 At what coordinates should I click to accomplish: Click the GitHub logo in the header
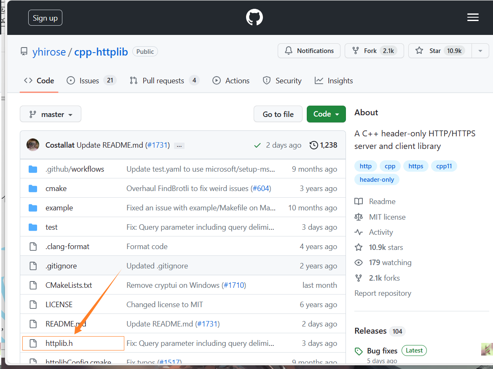tap(255, 17)
